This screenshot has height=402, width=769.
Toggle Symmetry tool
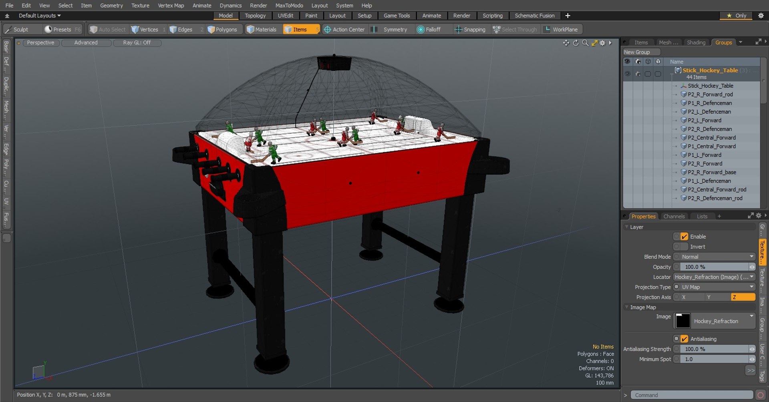pos(391,30)
